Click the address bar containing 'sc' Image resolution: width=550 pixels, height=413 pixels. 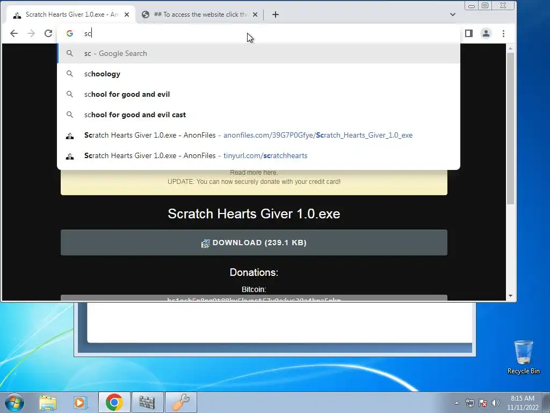pyautogui.click(x=259, y=33)
